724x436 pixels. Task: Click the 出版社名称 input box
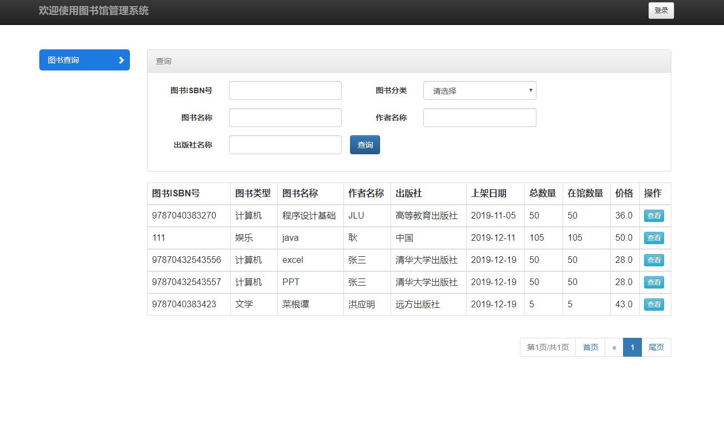285,144
